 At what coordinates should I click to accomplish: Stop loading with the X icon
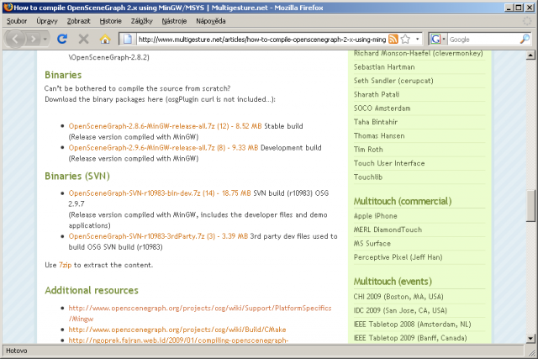click(83, 40)
